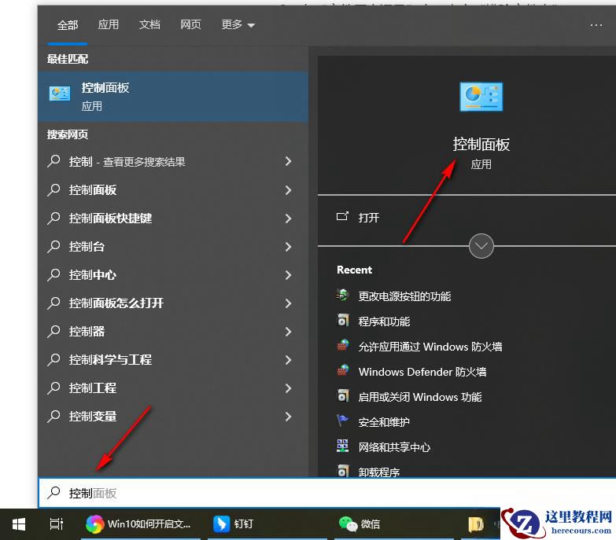616x540 pixels.
Task: Open the yellow folder app in the taskbar
Action: tap(476, 524)
